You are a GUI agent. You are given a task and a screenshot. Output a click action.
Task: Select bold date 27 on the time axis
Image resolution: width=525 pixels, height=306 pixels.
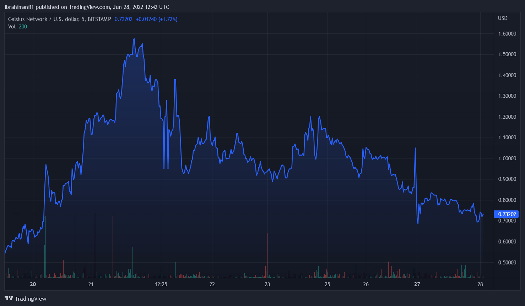coord(417,284)
